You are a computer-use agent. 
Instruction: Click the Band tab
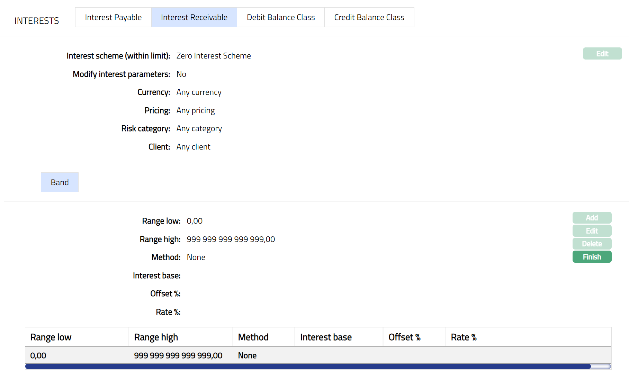60,182
